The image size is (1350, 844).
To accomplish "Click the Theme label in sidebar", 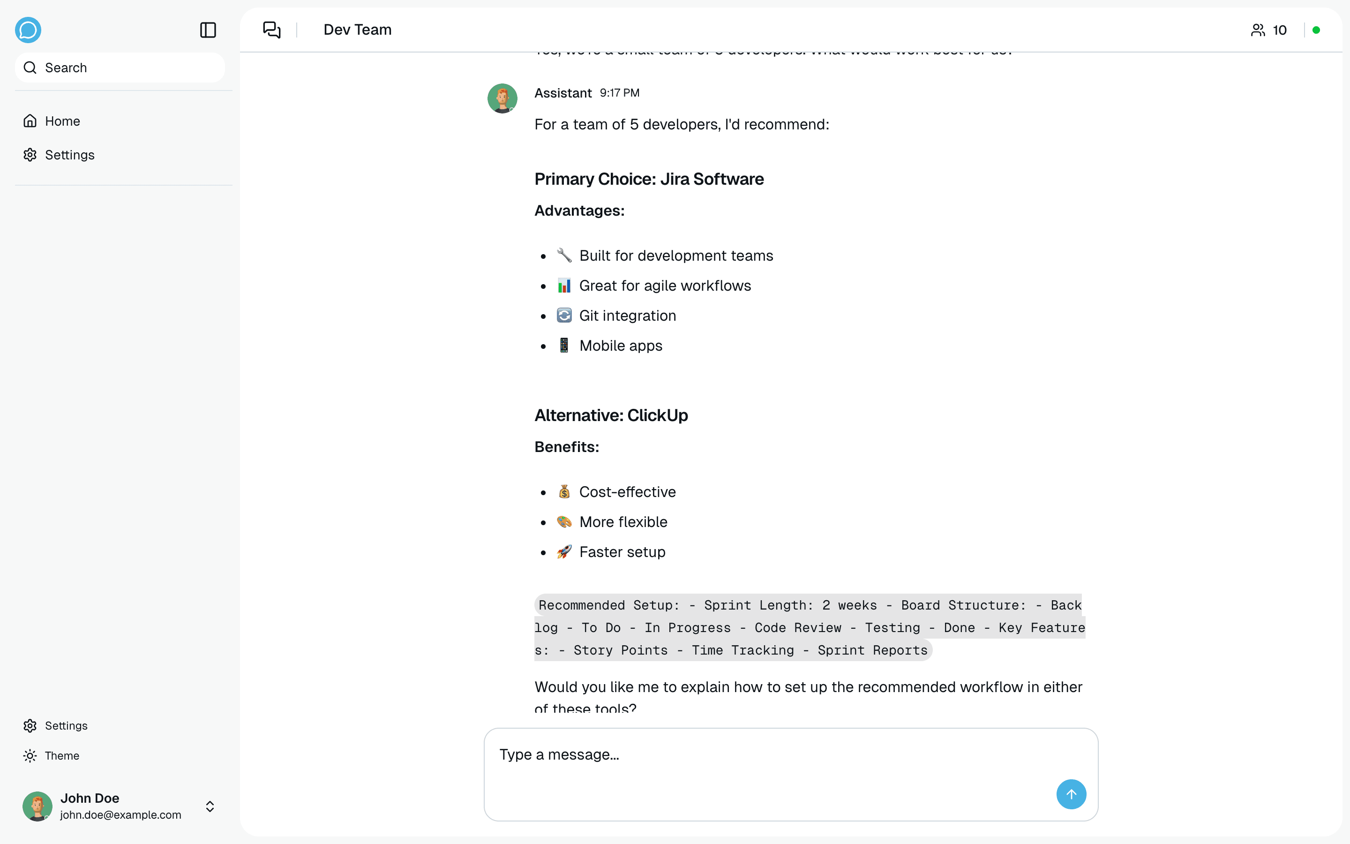I will [62, 756].
